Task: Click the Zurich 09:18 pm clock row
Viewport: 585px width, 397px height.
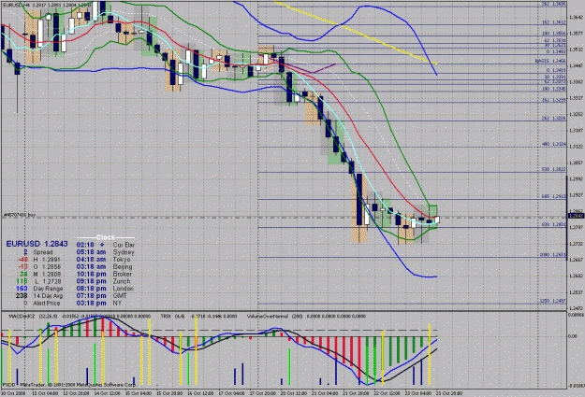Action: pyautogui.click(x=103, y=281)
